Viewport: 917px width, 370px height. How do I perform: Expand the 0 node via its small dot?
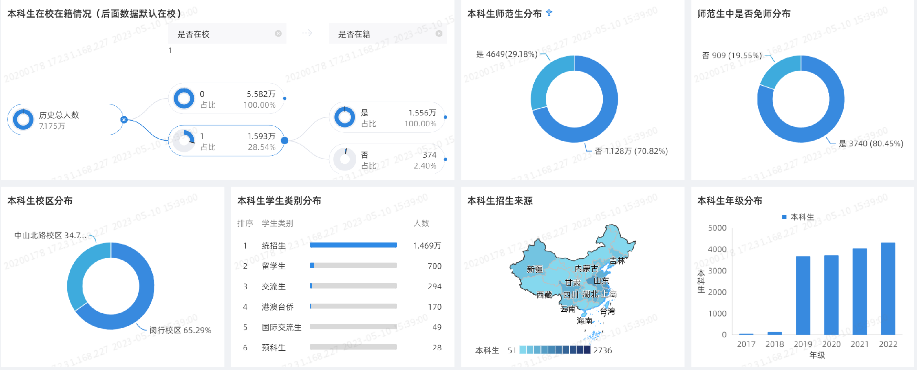point(284,98)
